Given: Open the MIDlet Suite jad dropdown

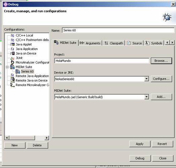Looking at the screenshot, I should 146,97.
